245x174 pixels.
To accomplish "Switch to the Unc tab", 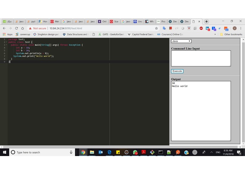I will tap(138, 21).
